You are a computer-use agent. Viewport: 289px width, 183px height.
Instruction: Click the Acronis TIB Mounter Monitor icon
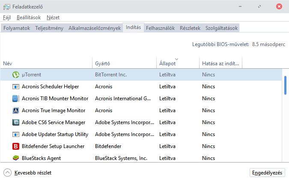(16, 99)
